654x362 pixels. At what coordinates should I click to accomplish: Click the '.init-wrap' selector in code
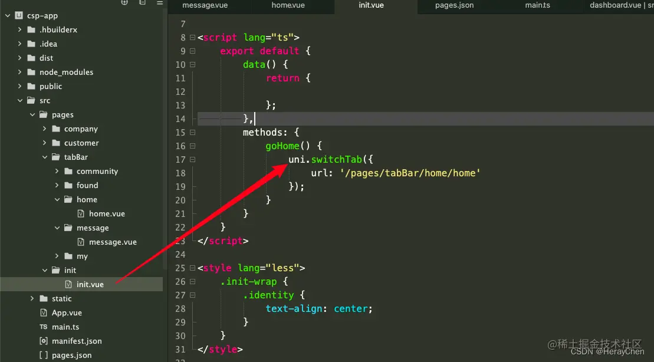pos(249,281)
